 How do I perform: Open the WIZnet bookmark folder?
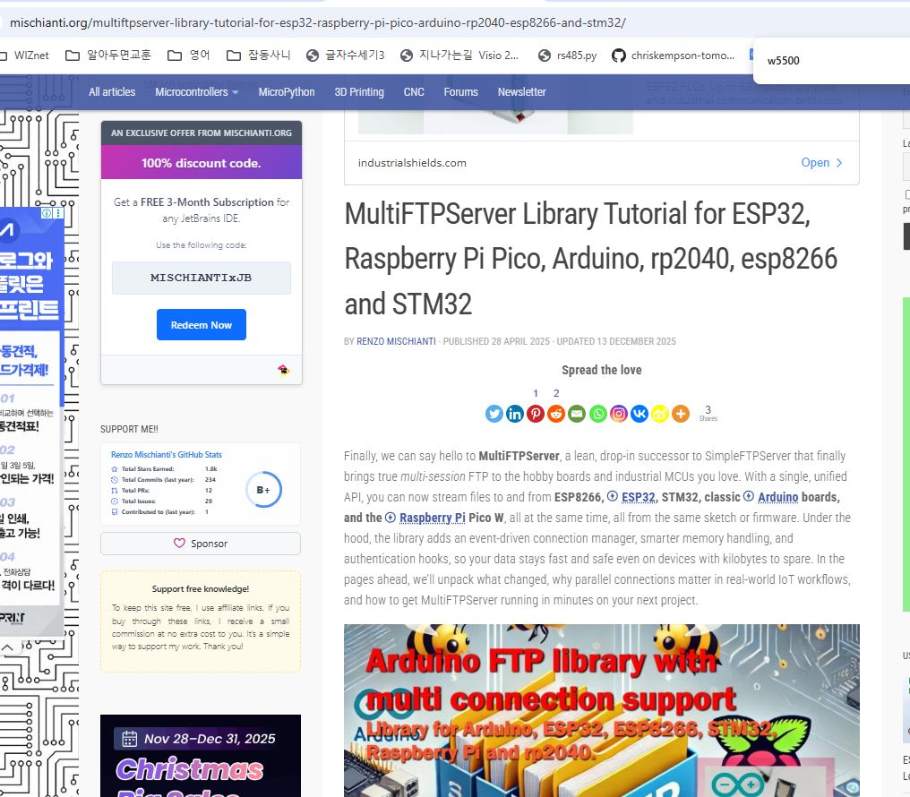point(24,56)
